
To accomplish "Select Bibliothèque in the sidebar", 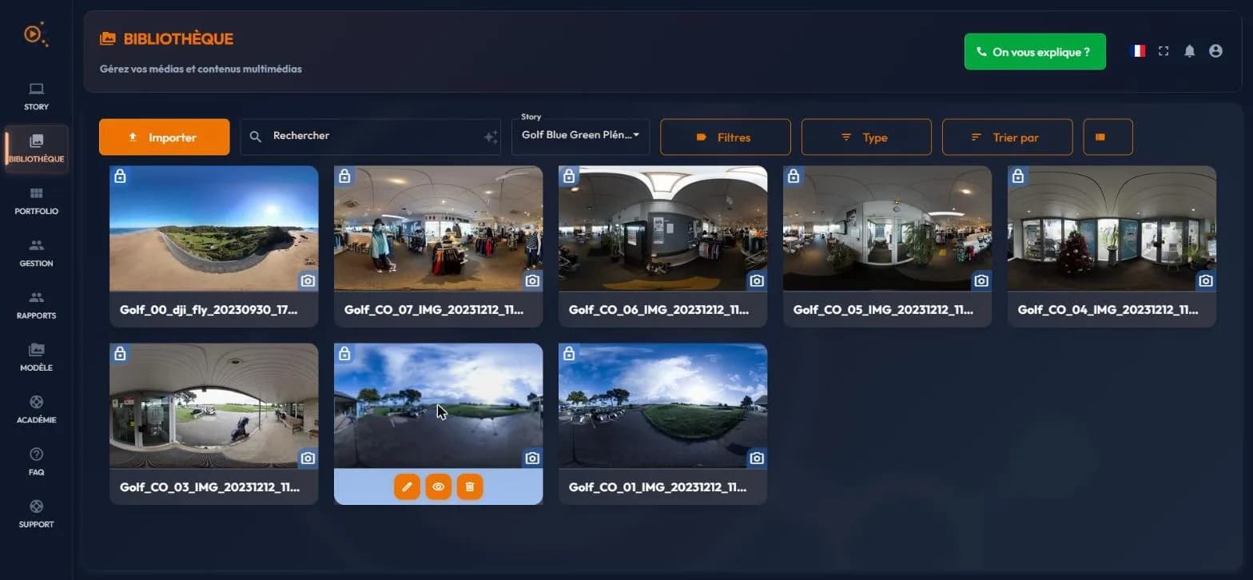I will [x=36, y=149].
